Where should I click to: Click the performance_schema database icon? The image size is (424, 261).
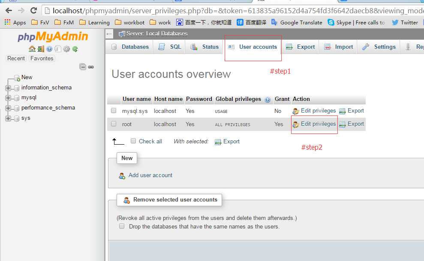tap(17, 108)
